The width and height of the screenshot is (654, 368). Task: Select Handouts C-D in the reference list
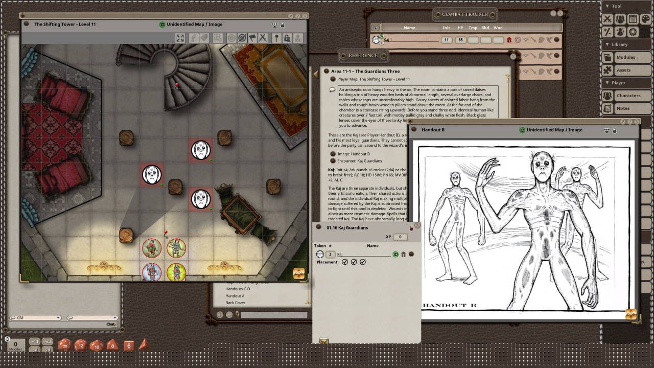[238, 289]
